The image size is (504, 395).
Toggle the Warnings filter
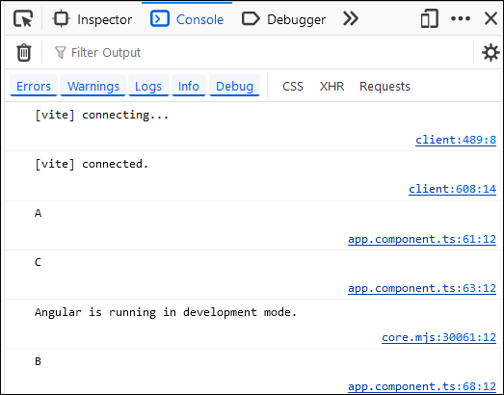point(93,86)
